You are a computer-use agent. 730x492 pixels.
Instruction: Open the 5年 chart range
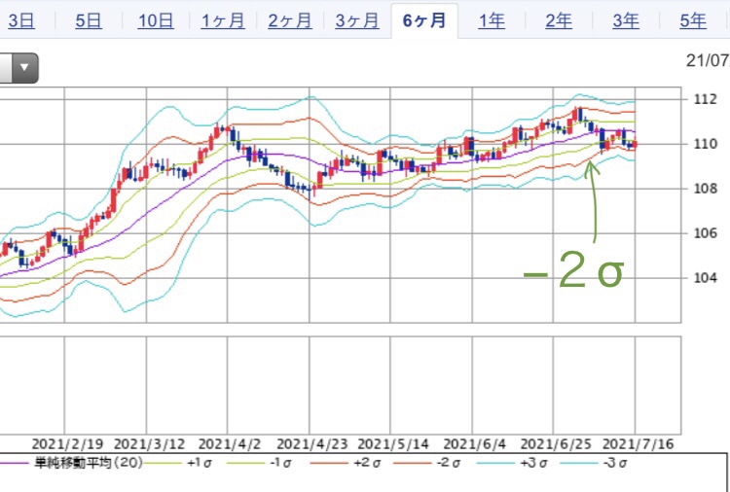[693, 21]
